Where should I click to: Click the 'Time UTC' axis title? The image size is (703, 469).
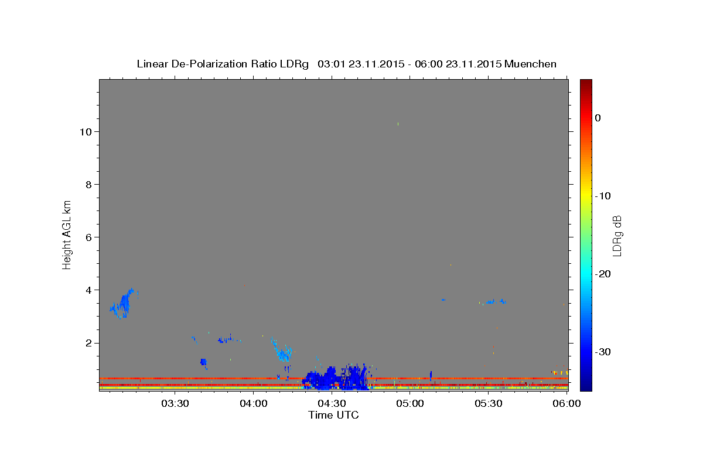click(x=333, y=415)
